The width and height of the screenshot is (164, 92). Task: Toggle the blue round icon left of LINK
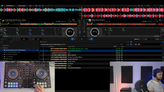tap(43, 6)
